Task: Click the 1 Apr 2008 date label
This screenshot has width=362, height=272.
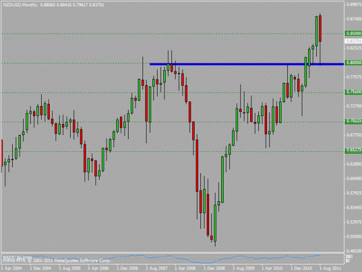Action: [x=185, y=269]
